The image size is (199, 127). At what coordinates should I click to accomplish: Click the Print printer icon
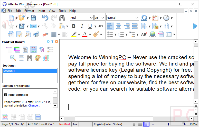coord(36,34)
